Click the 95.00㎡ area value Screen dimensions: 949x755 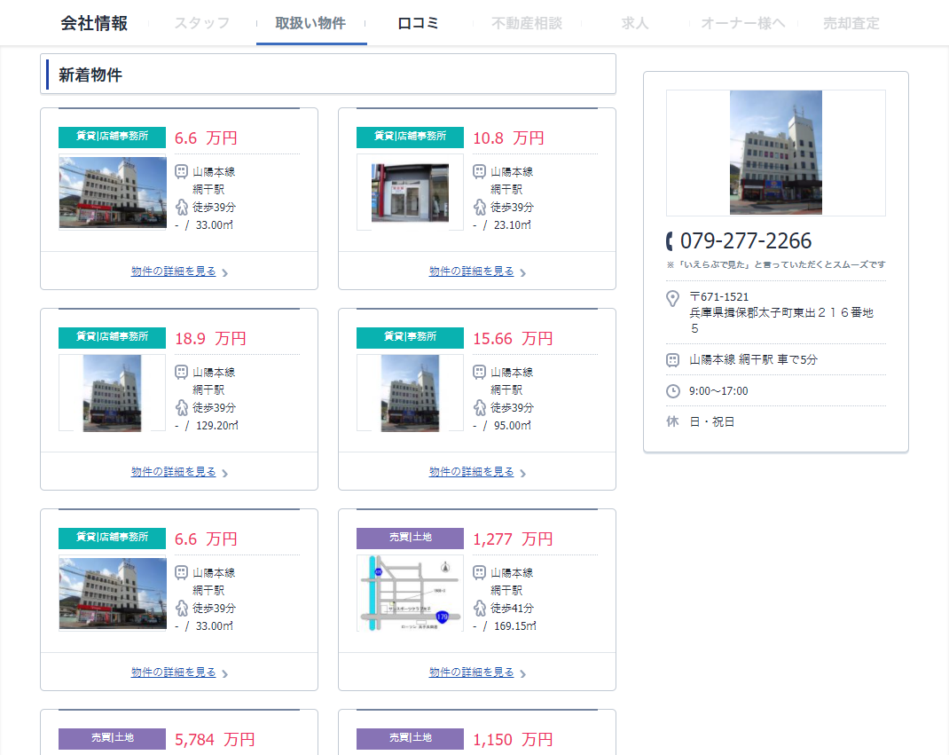tap(513, 426)
